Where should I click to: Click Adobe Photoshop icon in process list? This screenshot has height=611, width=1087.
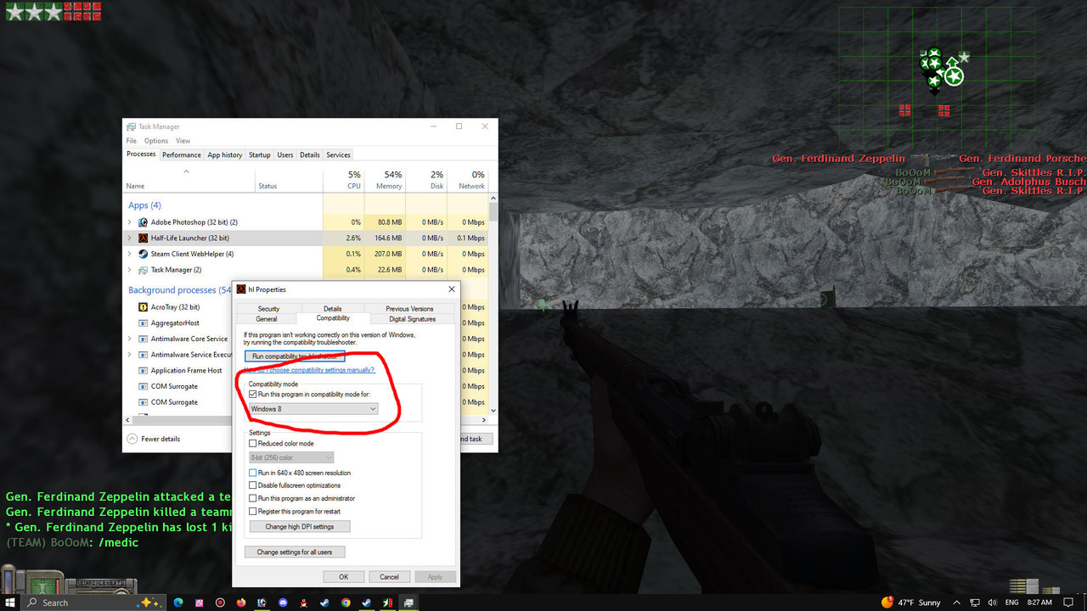pos(144,222)
